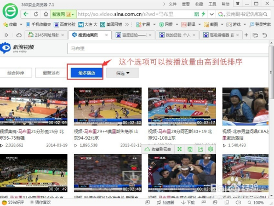This screenshot has height=206, width=274.
Task: Open 网银 online banking tool
Action: 165,25
